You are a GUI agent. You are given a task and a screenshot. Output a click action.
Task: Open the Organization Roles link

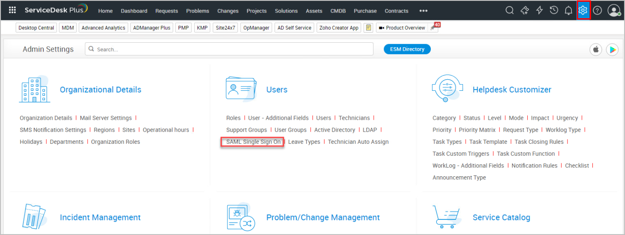pos(116,142)
